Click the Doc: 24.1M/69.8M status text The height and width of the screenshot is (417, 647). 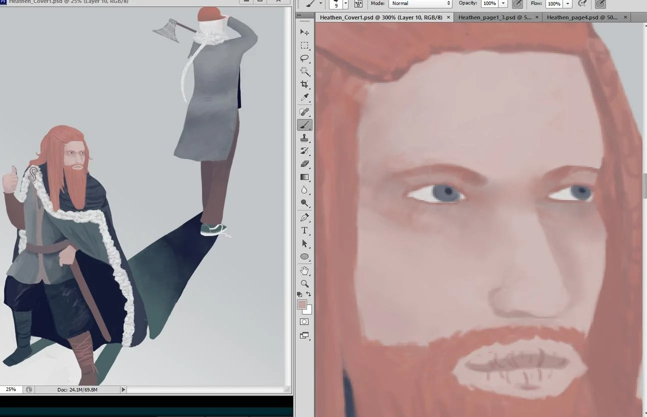(77, 389)
